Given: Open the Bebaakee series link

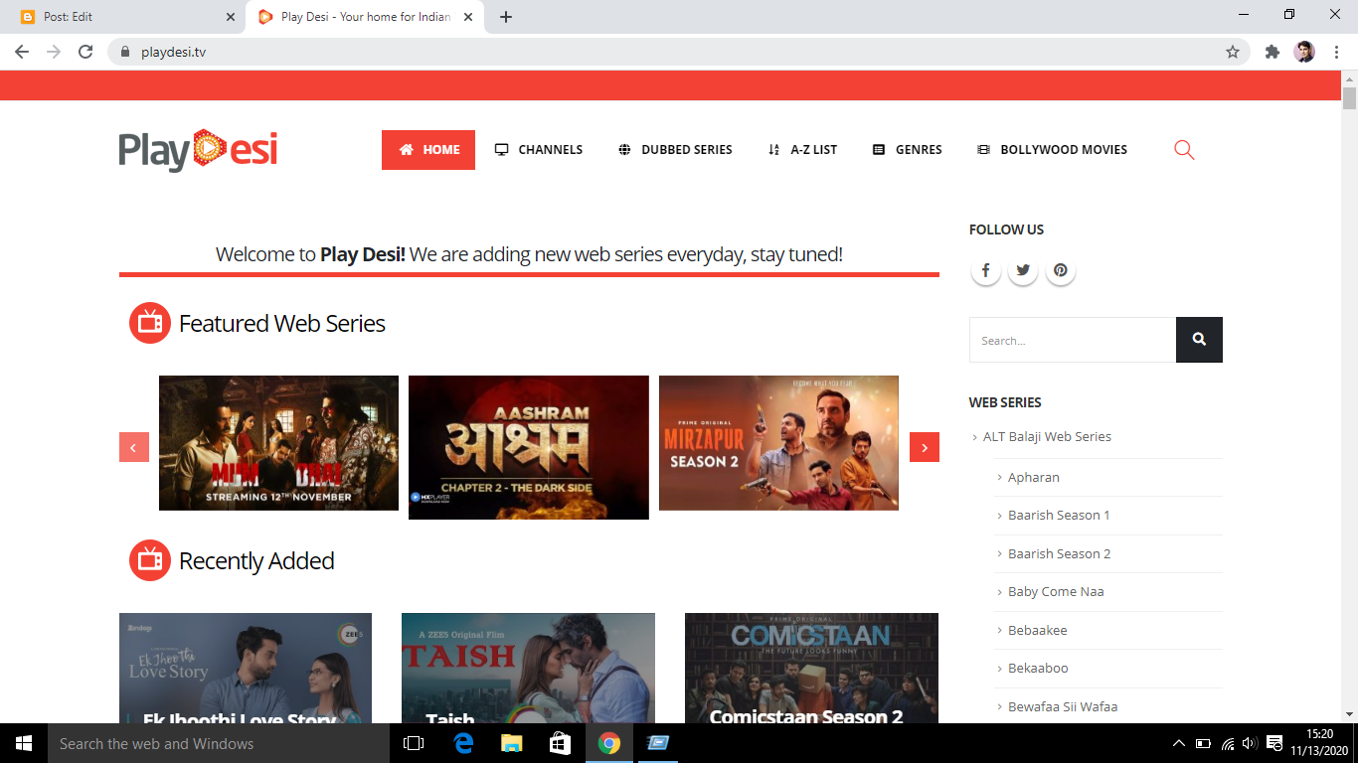Looking at the screenshot, I should 1038,631.
